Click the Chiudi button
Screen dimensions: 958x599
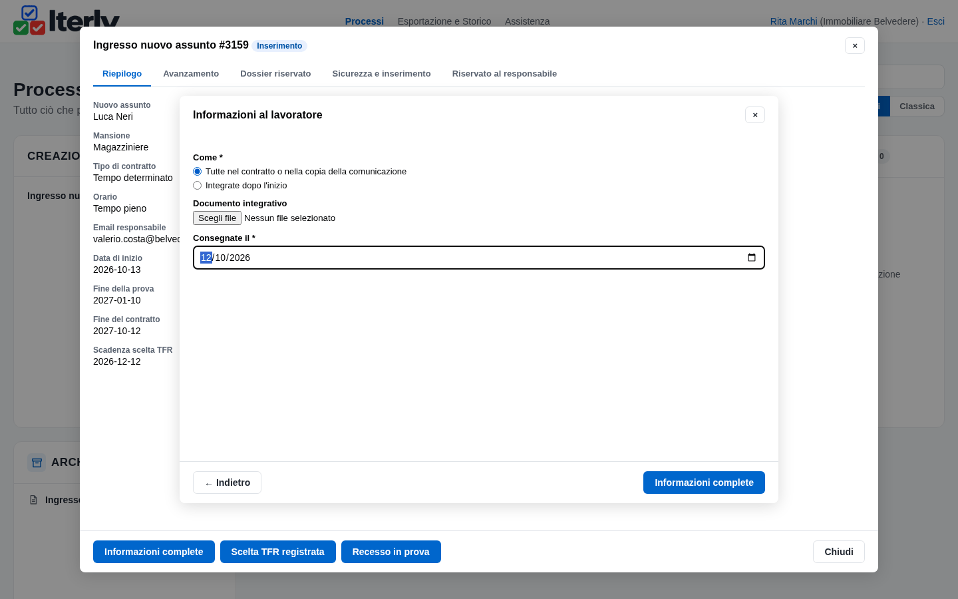coord(838,552)
